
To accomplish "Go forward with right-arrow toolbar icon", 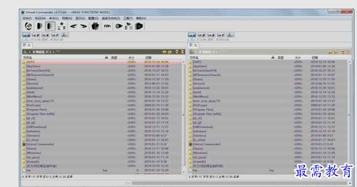I will pyautogui.click(x=84, y=26).
